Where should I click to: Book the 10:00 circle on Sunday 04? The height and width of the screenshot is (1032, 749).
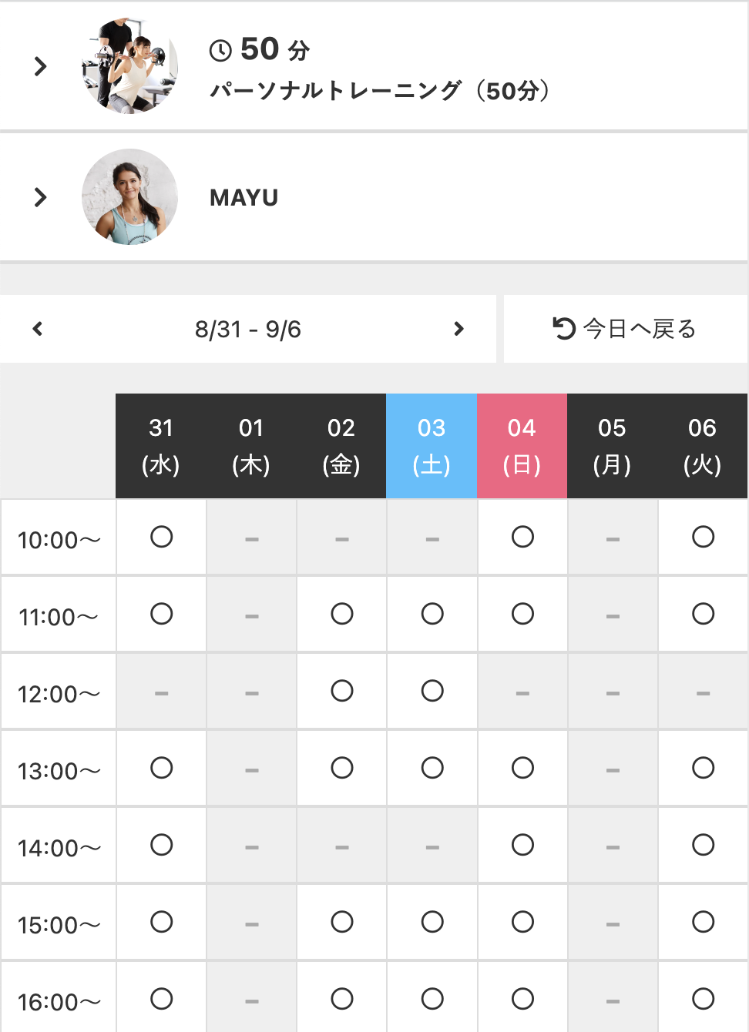pyautogui.click(x=522, y=537)
